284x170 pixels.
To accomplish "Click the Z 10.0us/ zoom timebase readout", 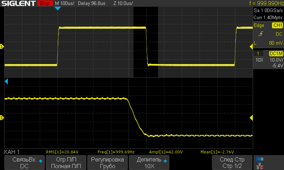I will click(123, 3).
